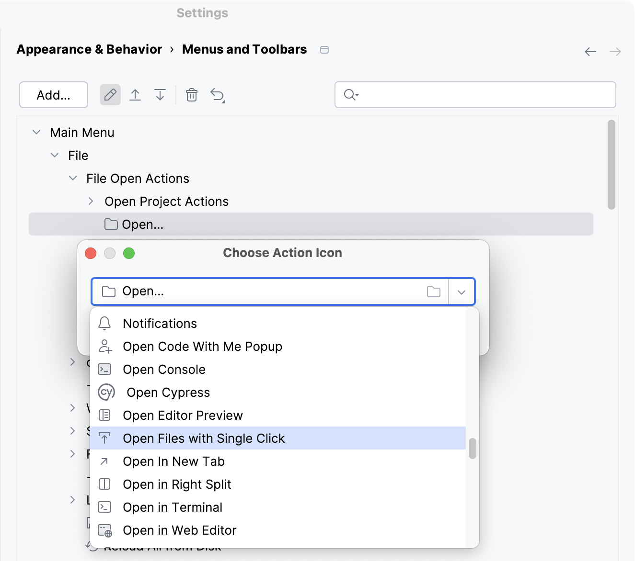Click the Restore Defaults revert icon
Viewport: 635px width, 561px height.
point(218,95)
